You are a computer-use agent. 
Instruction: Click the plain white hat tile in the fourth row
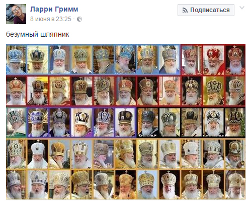pyautogui.click(x=38, y=154)
